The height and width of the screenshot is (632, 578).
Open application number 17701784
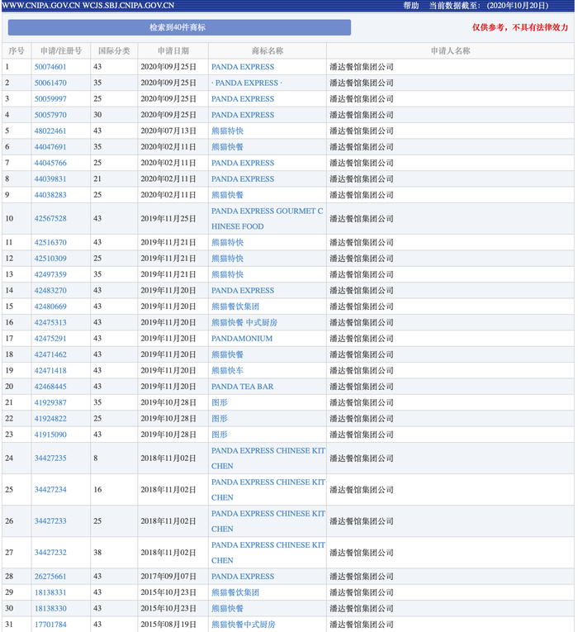50,625
